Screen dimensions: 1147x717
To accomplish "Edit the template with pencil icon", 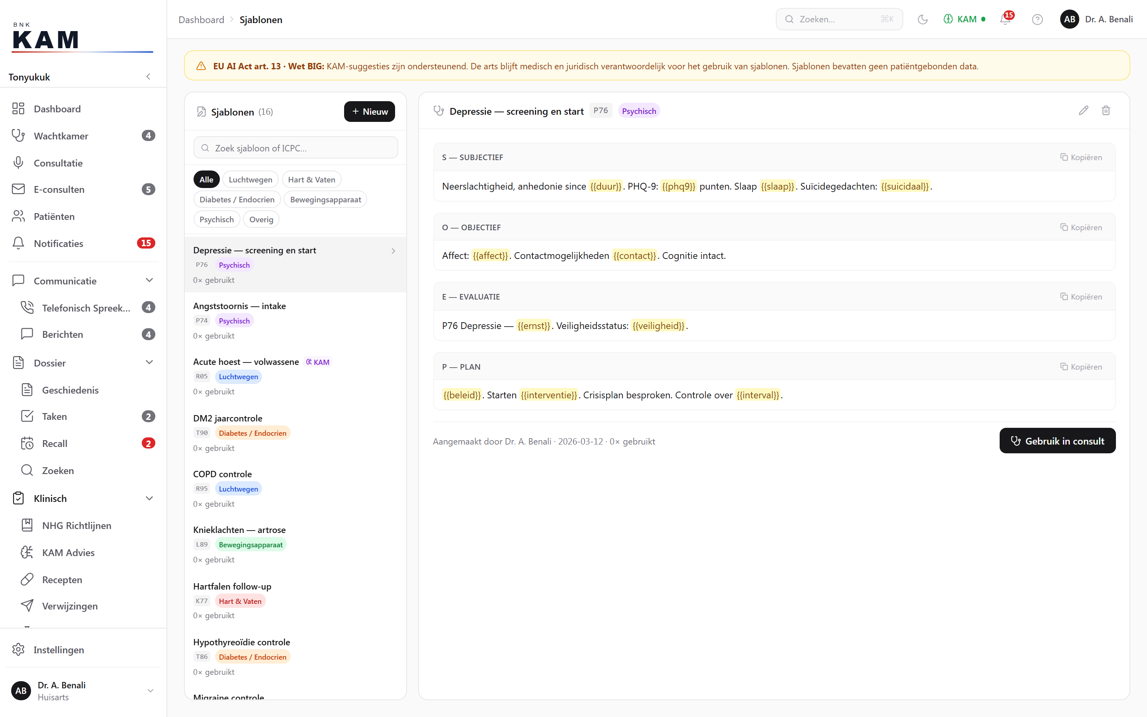I will pos(1084,110).
